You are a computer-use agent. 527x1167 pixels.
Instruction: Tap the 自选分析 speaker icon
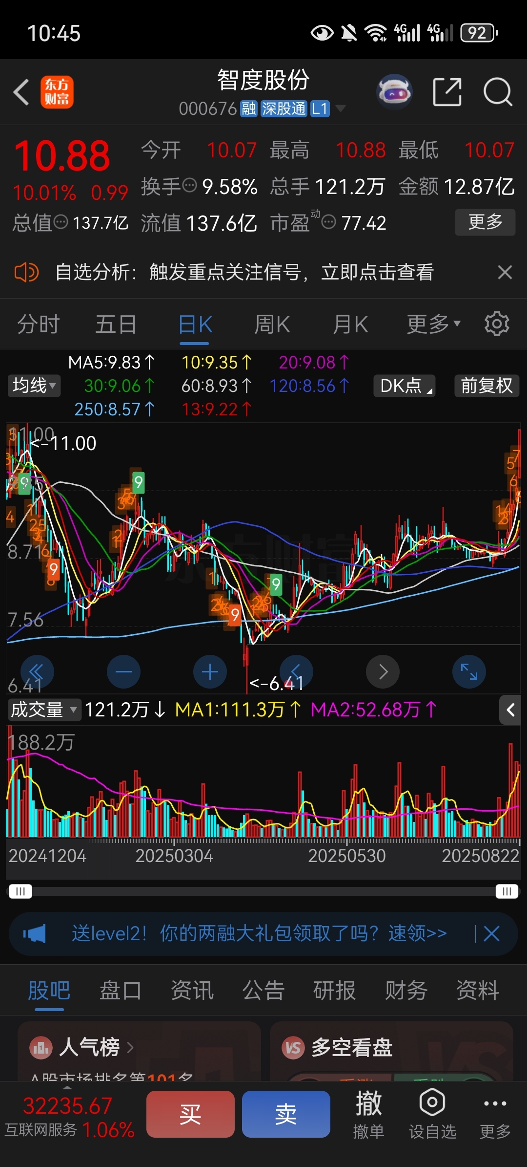point(26,272)
